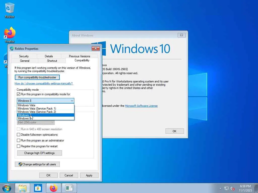Screen dimensions: 258x193
Task: Show hidden tray icons arrow
Action: 220,188
